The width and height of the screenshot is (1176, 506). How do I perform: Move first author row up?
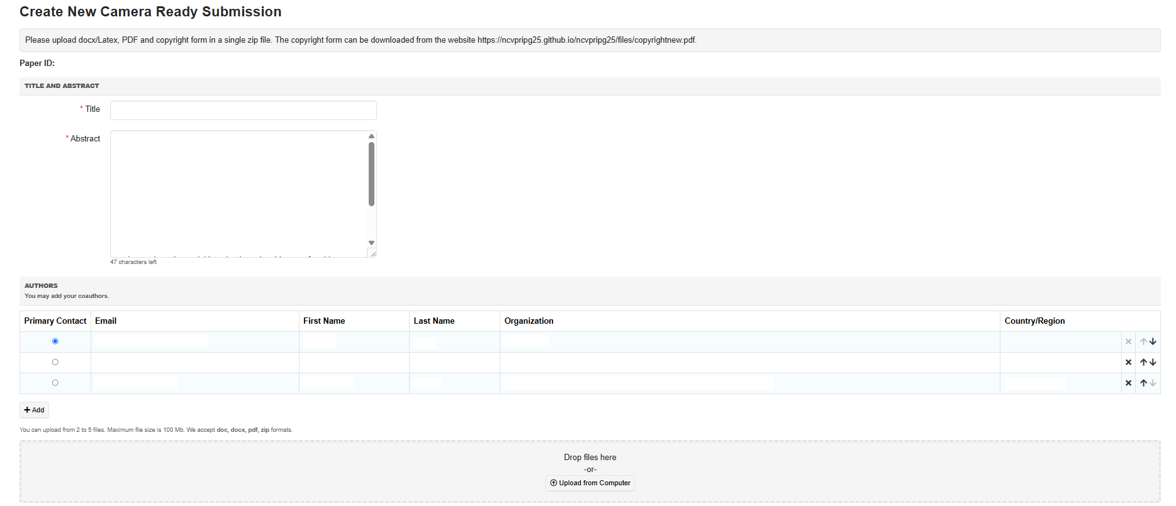point(1143,342)
